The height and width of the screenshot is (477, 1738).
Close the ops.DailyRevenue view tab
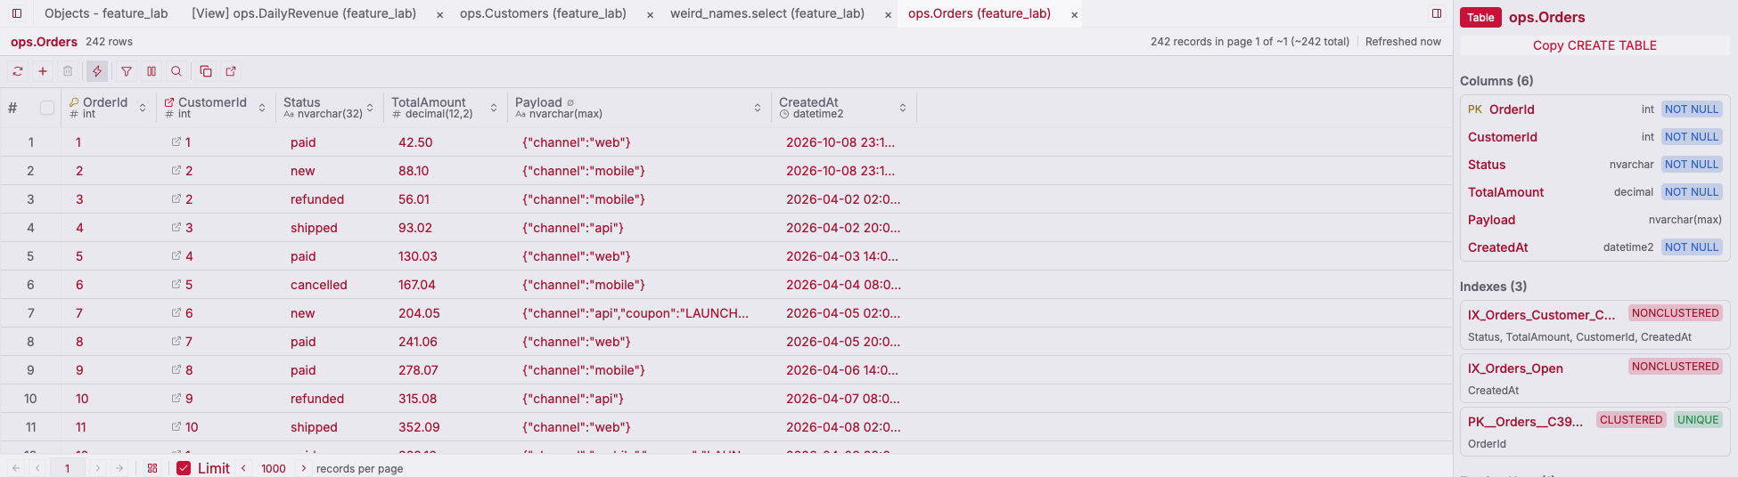[x=440, y=15]
